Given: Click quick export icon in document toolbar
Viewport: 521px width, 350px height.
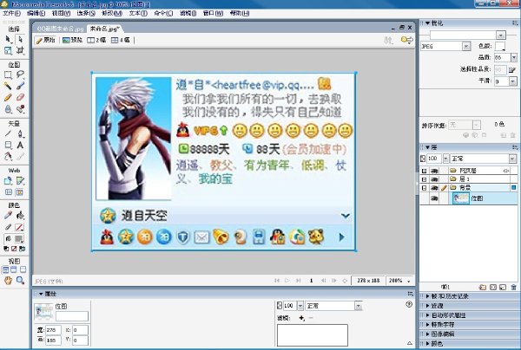Looking at the screenshot, I should tap(406, 40).
